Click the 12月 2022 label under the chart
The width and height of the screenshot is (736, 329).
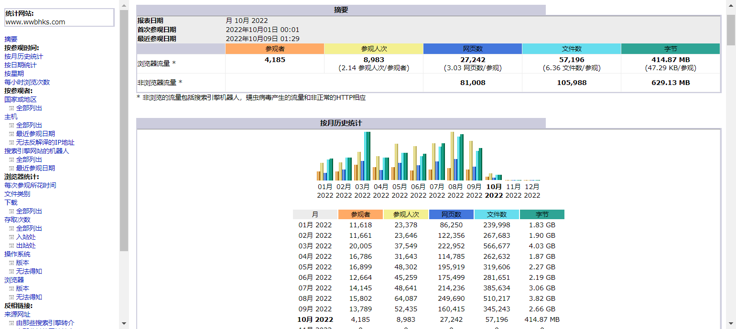coord(531,191)
